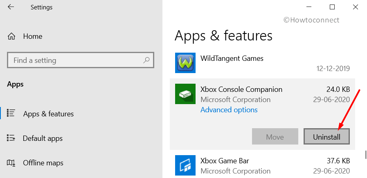Select Xbox Game Bar entry name
This screenshot has height=178, width=367.
point(225,161)
